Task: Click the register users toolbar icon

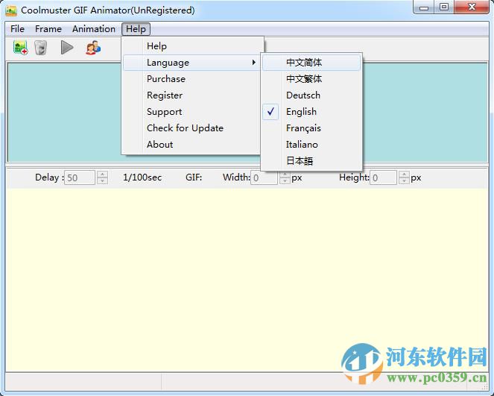Action: click(93, 48)
